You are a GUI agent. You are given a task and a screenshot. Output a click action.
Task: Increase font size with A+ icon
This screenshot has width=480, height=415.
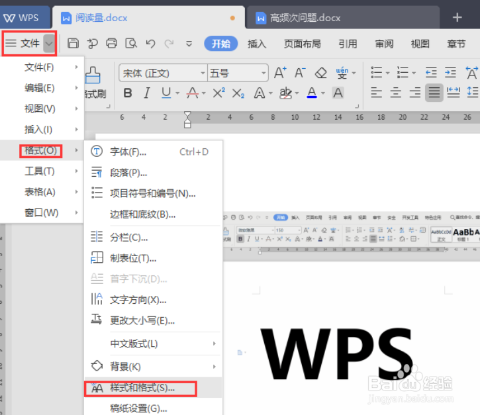[x=280, y=73]
